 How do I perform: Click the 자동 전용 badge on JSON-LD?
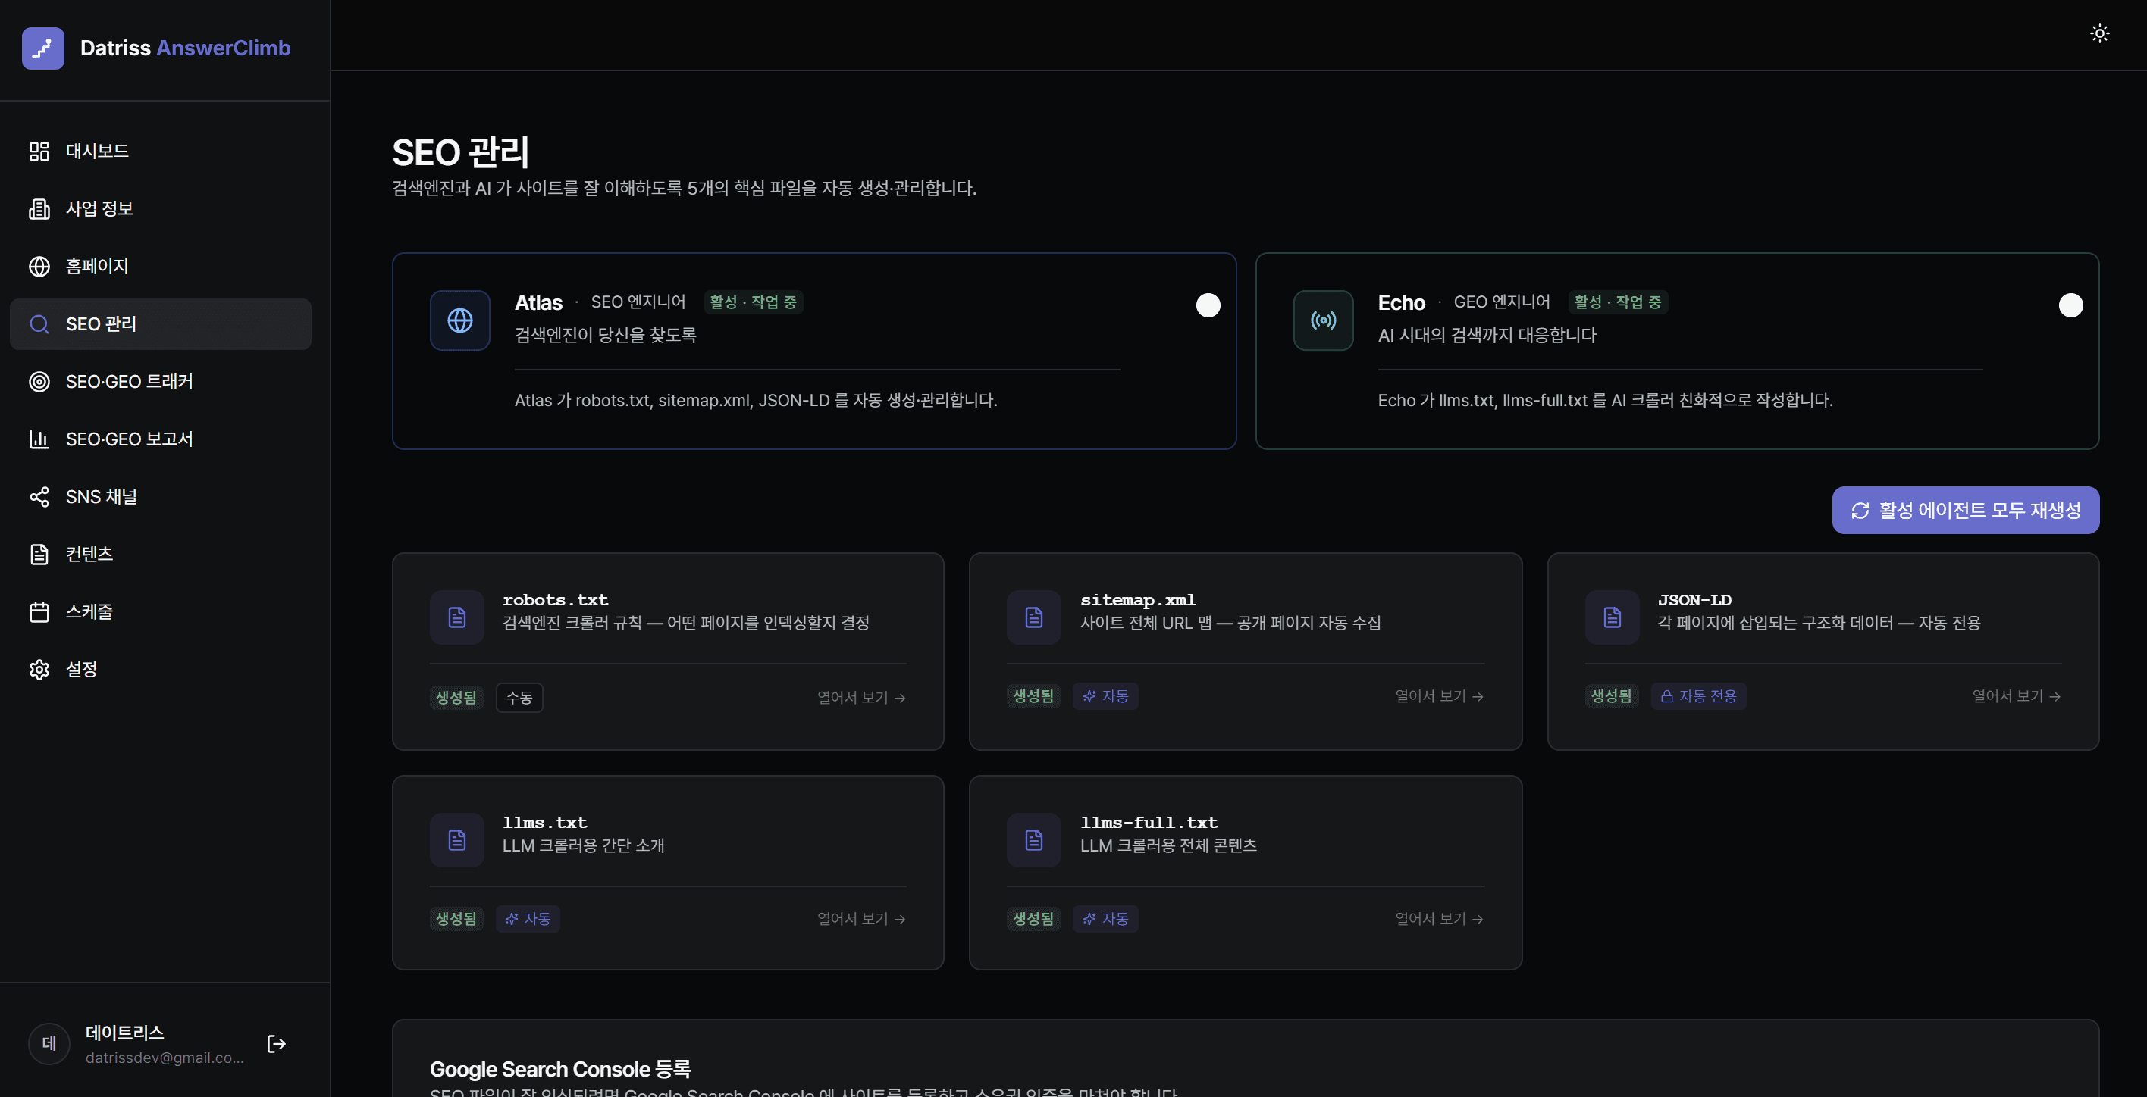pos(1699,696)
